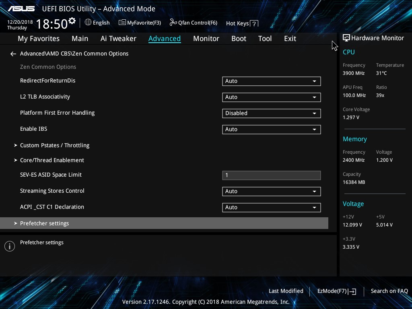Click the globe language icon
412x309 pixels.
pyautogui.click(x=88, y=23)
